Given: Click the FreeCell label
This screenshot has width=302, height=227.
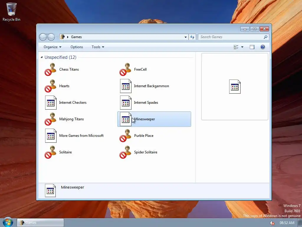Looking at the screenshot, I should click(140, 69).
